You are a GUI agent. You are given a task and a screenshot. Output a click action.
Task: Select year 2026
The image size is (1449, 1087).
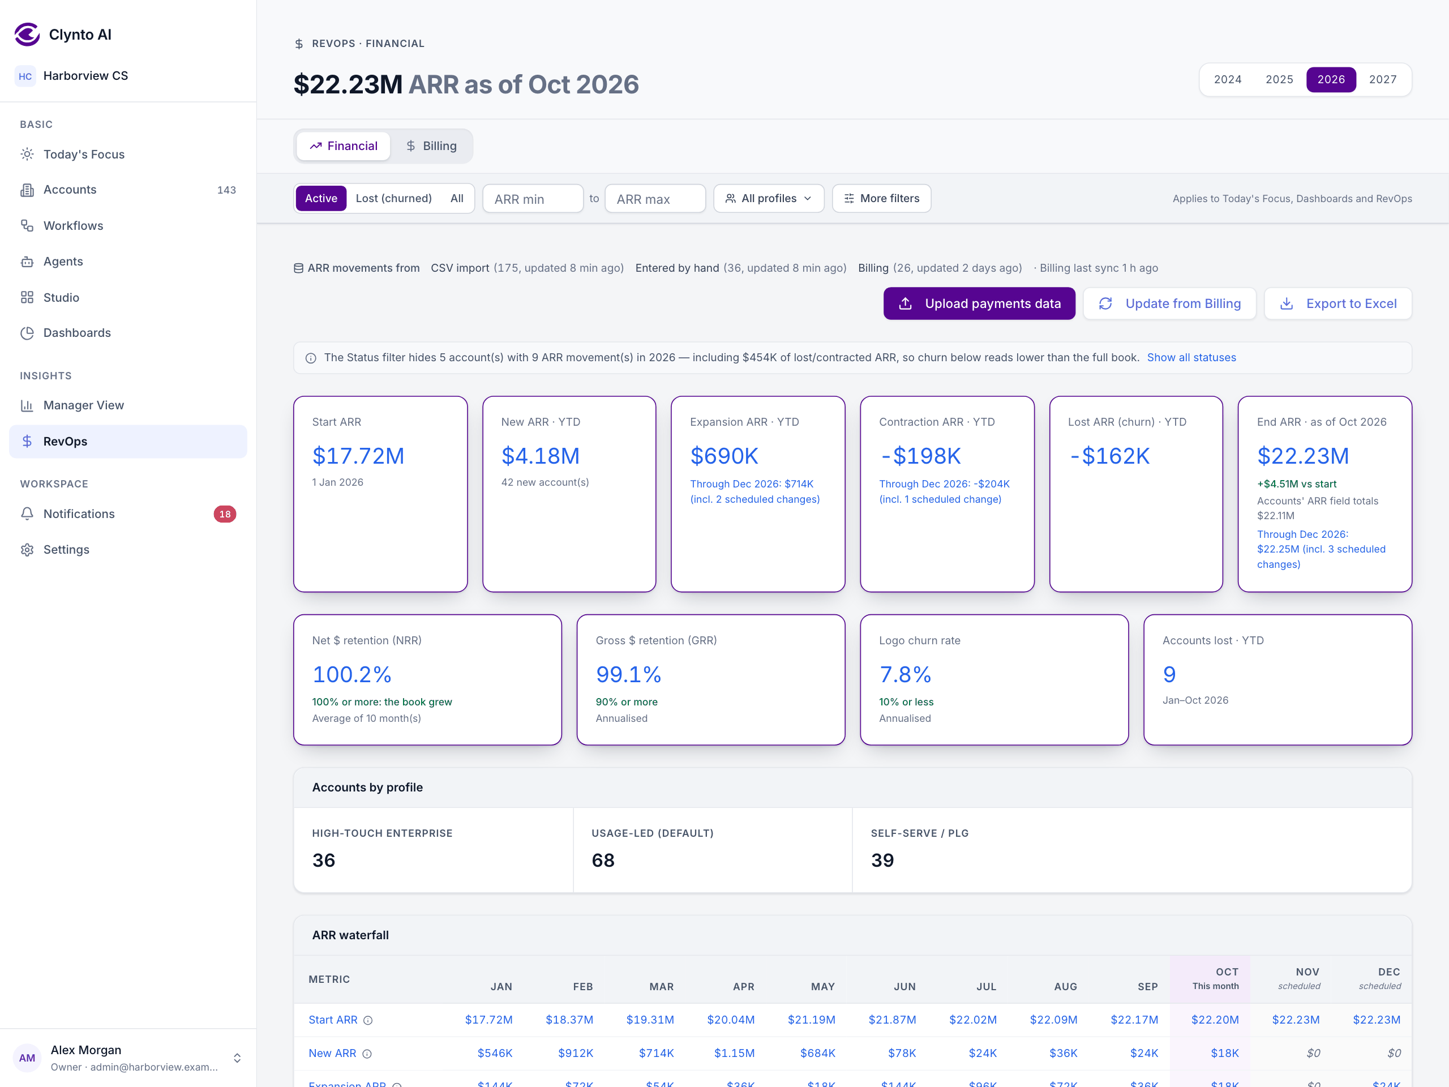[1331, 79]
